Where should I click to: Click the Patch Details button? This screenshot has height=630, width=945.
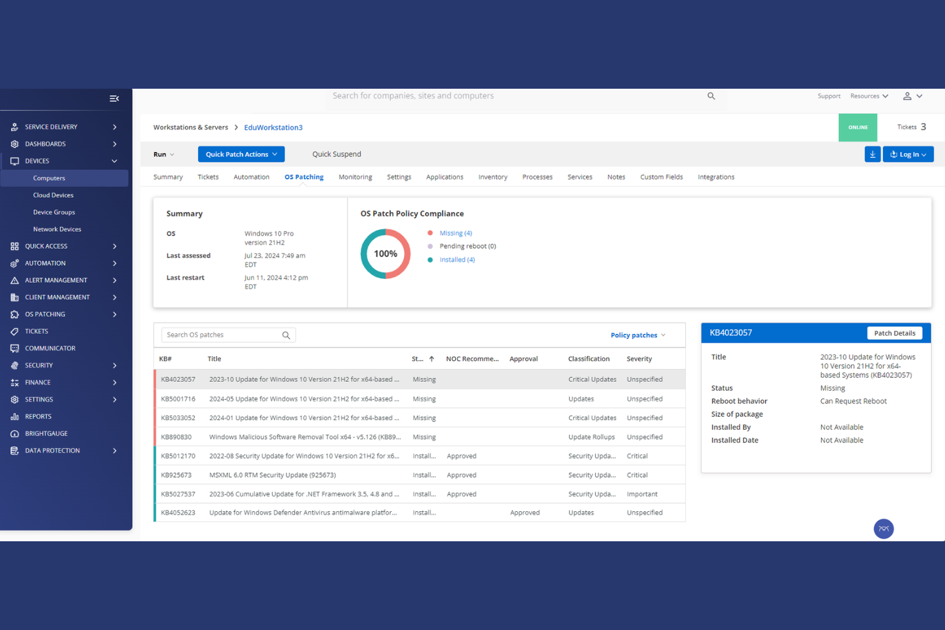(x=895, y=333)
